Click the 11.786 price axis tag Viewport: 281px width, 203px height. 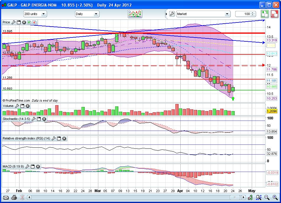point(272,69)
